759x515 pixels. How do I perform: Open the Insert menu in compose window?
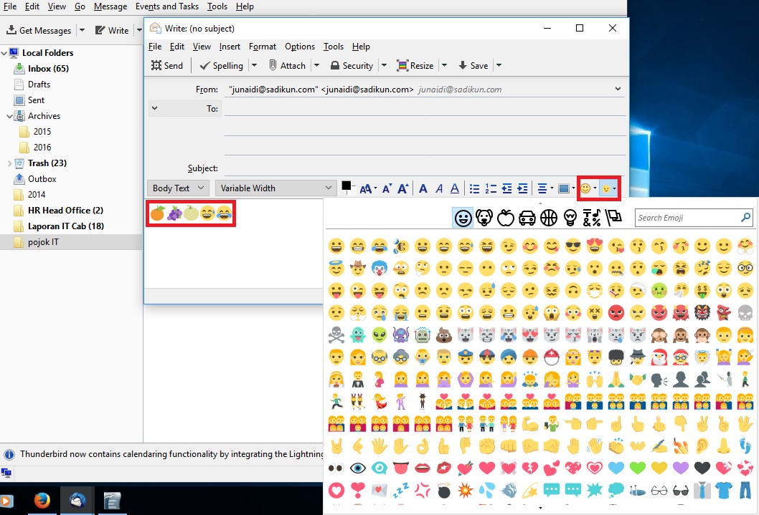coord(230,47)
